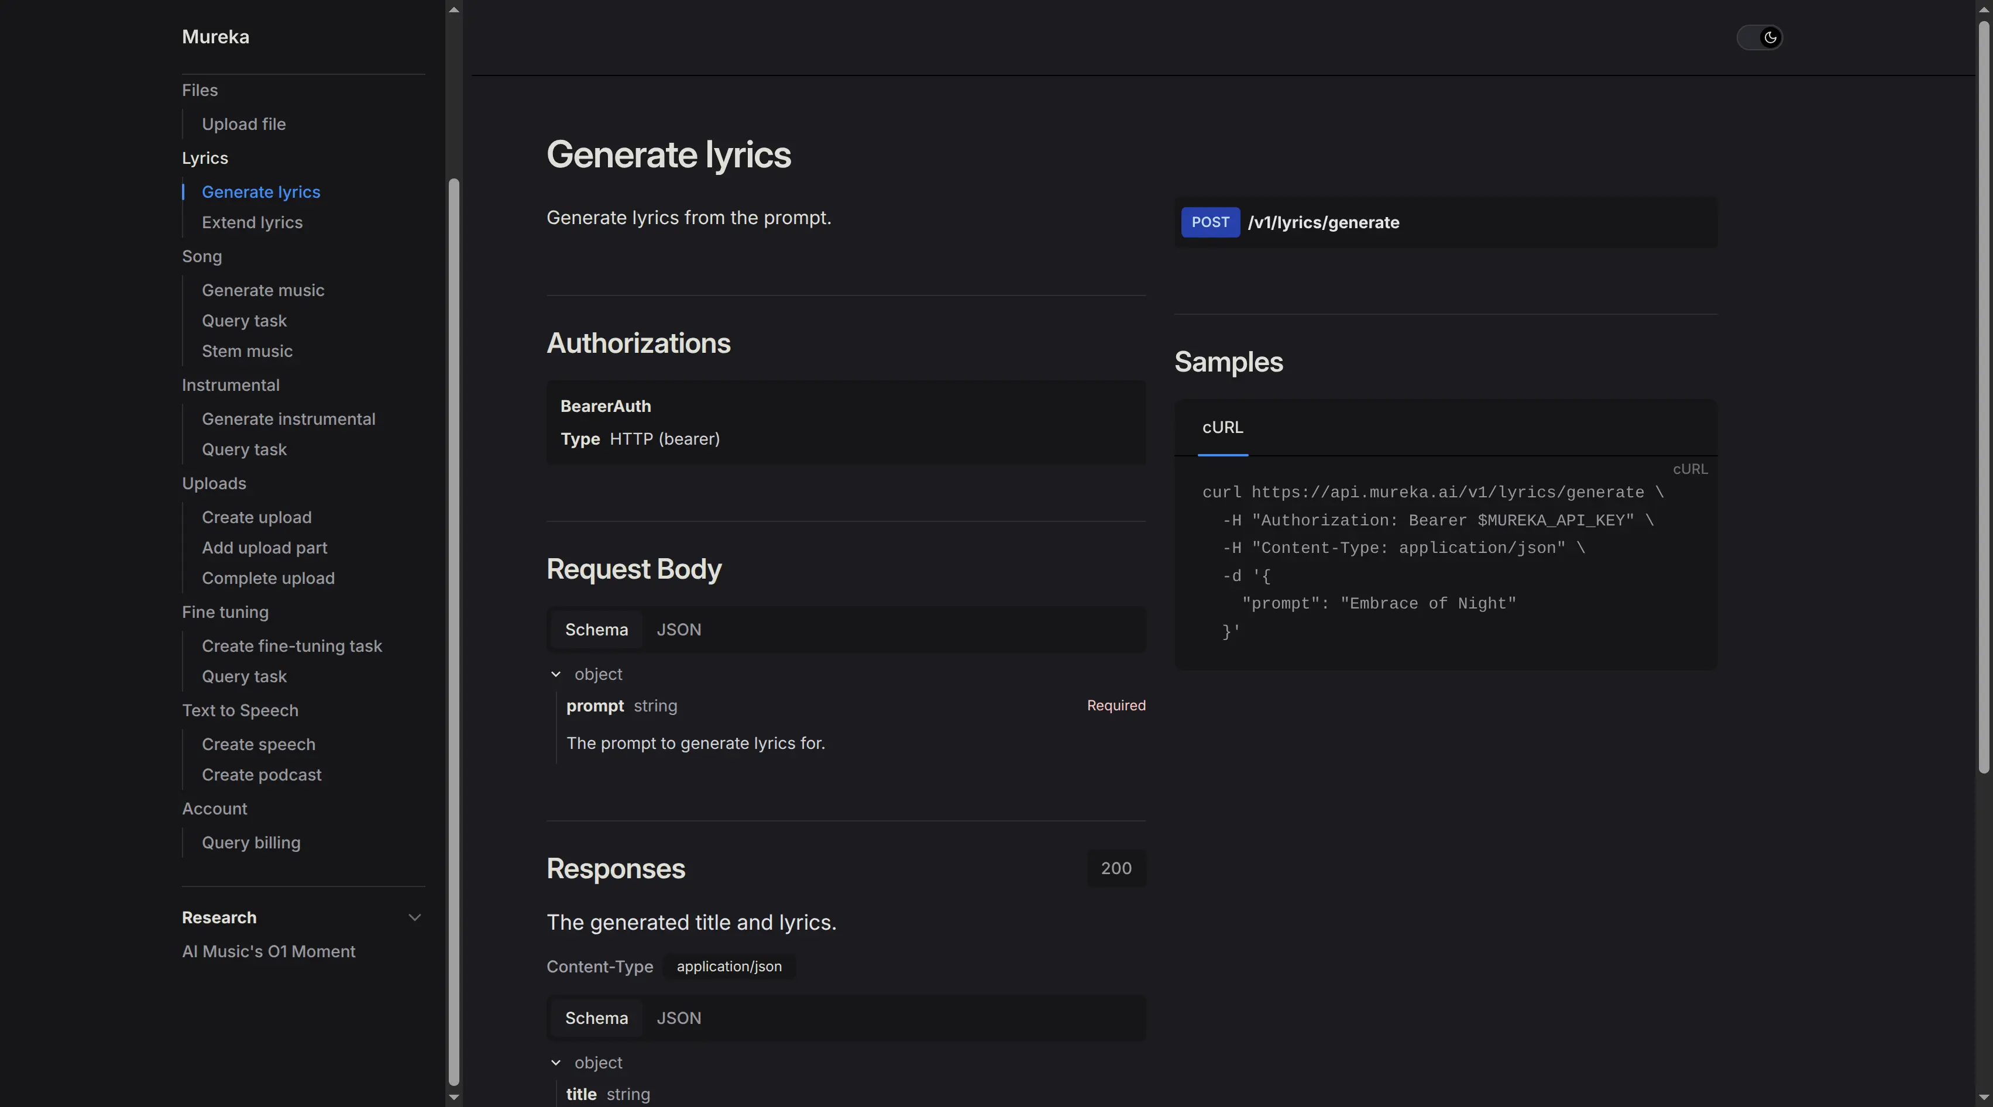Switch Responses to JSON tab
This screenshot has height=1107, width=1993.
pyautogui.click(x=679, y=1018)
